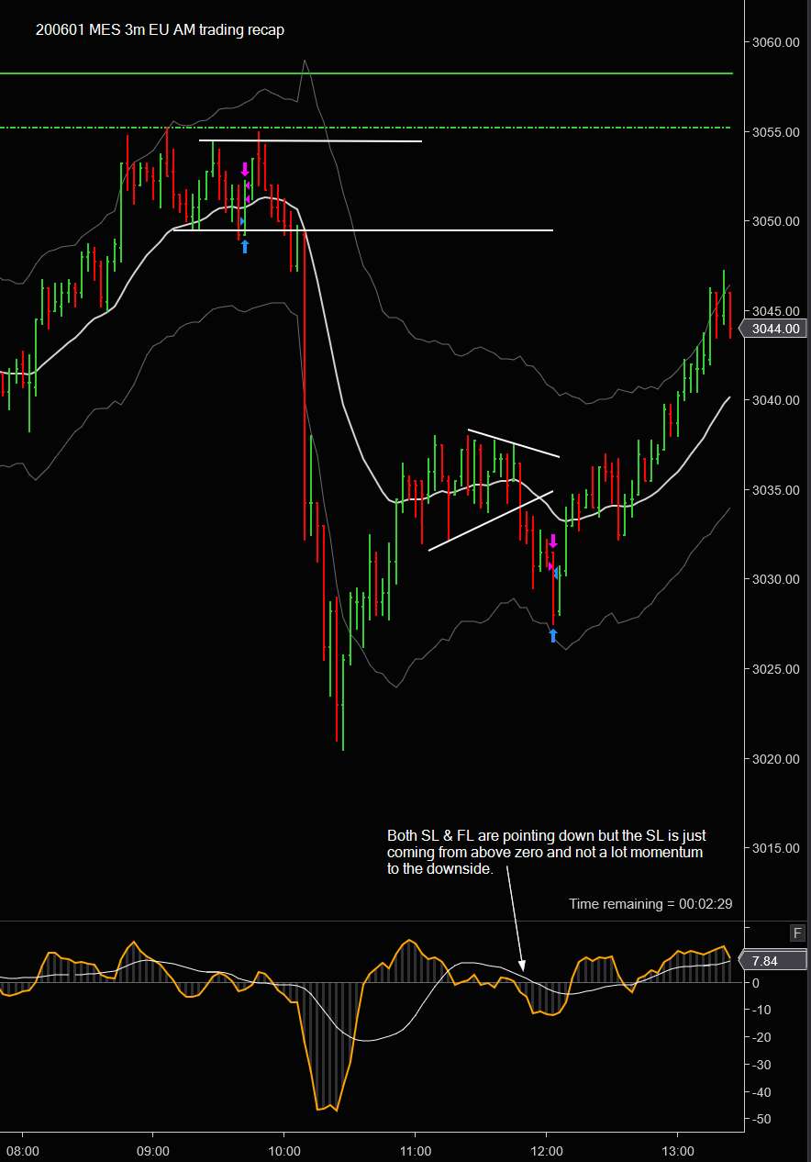Click the 10:00 time axis label
Viewport: 811px width, 1162px height.
(284, 1151)
